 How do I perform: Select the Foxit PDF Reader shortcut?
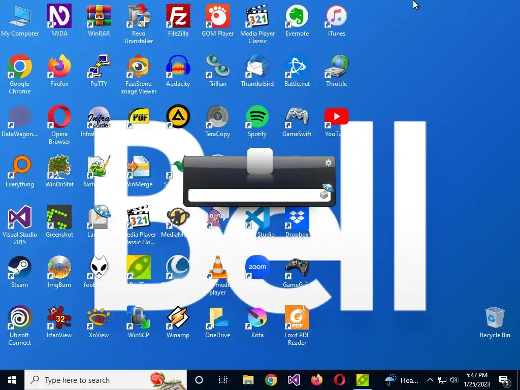pos(297,326)
